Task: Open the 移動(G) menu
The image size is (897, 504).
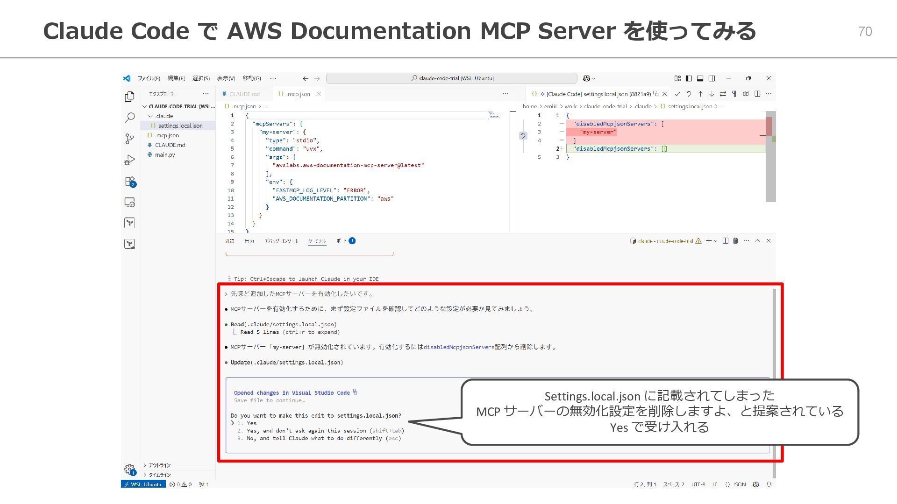Action: 252,78
